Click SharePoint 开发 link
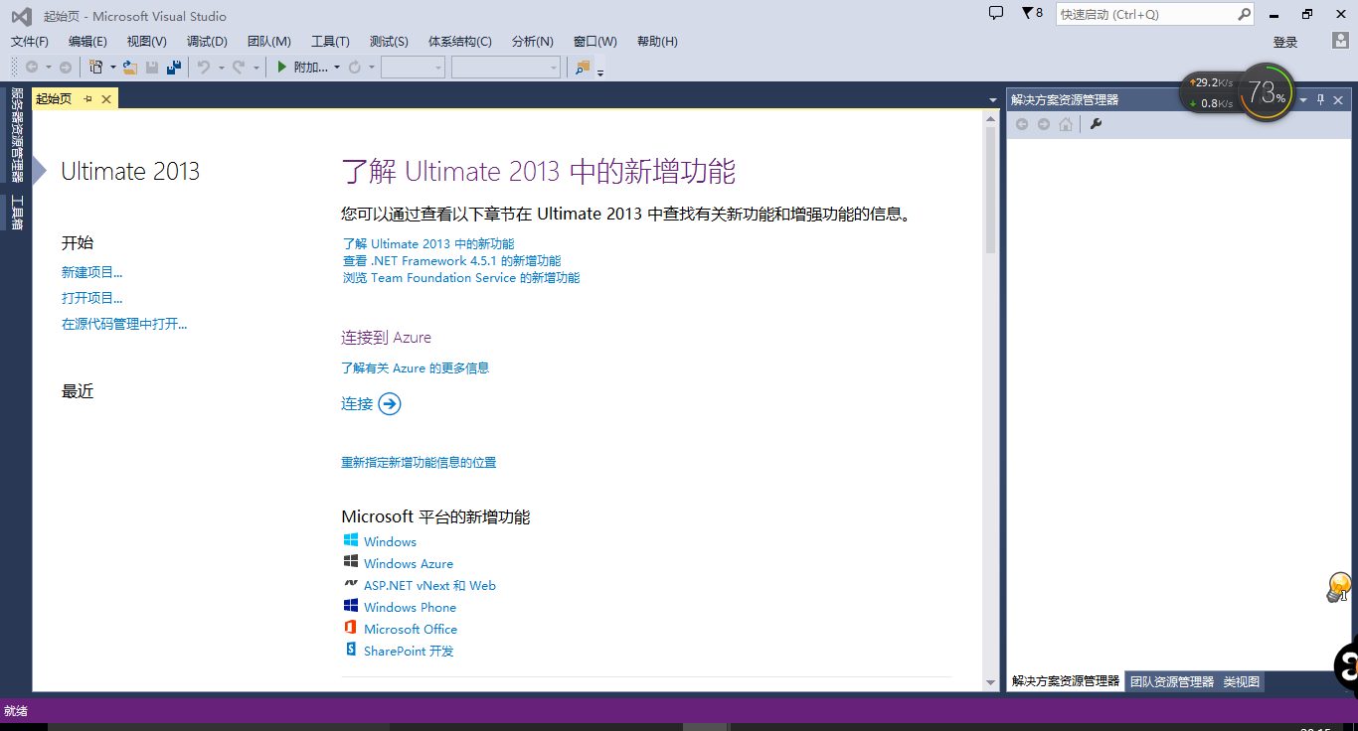This screenshot has width=1358, height=731. point(409,651)
